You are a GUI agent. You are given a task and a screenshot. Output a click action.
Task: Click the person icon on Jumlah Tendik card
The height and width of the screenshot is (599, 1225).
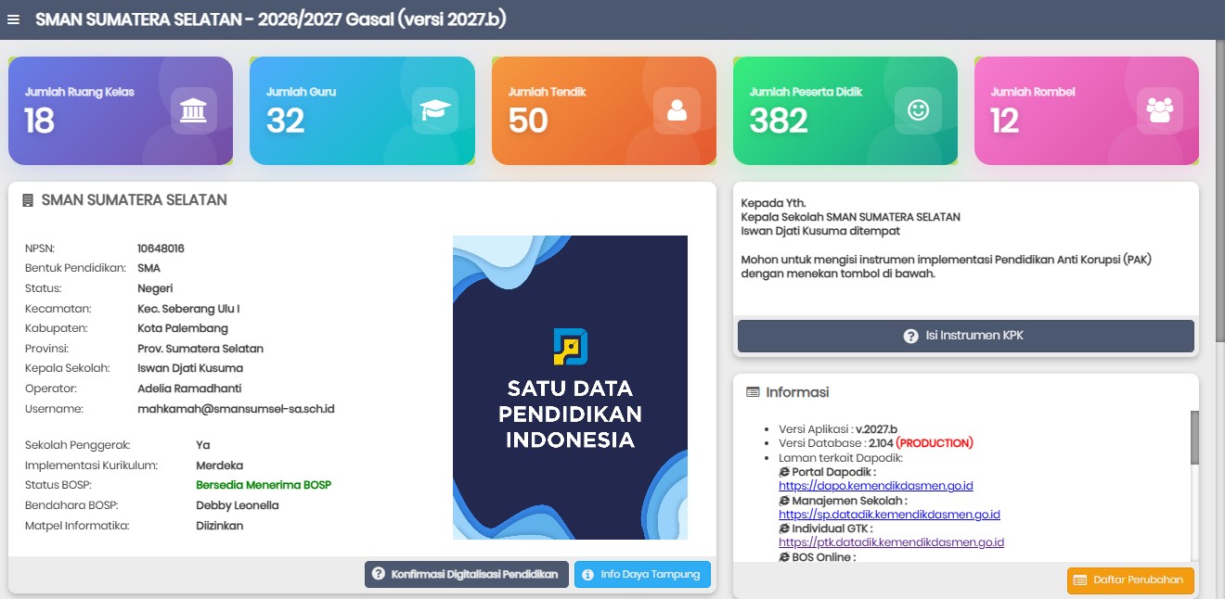tap(677, 110)
